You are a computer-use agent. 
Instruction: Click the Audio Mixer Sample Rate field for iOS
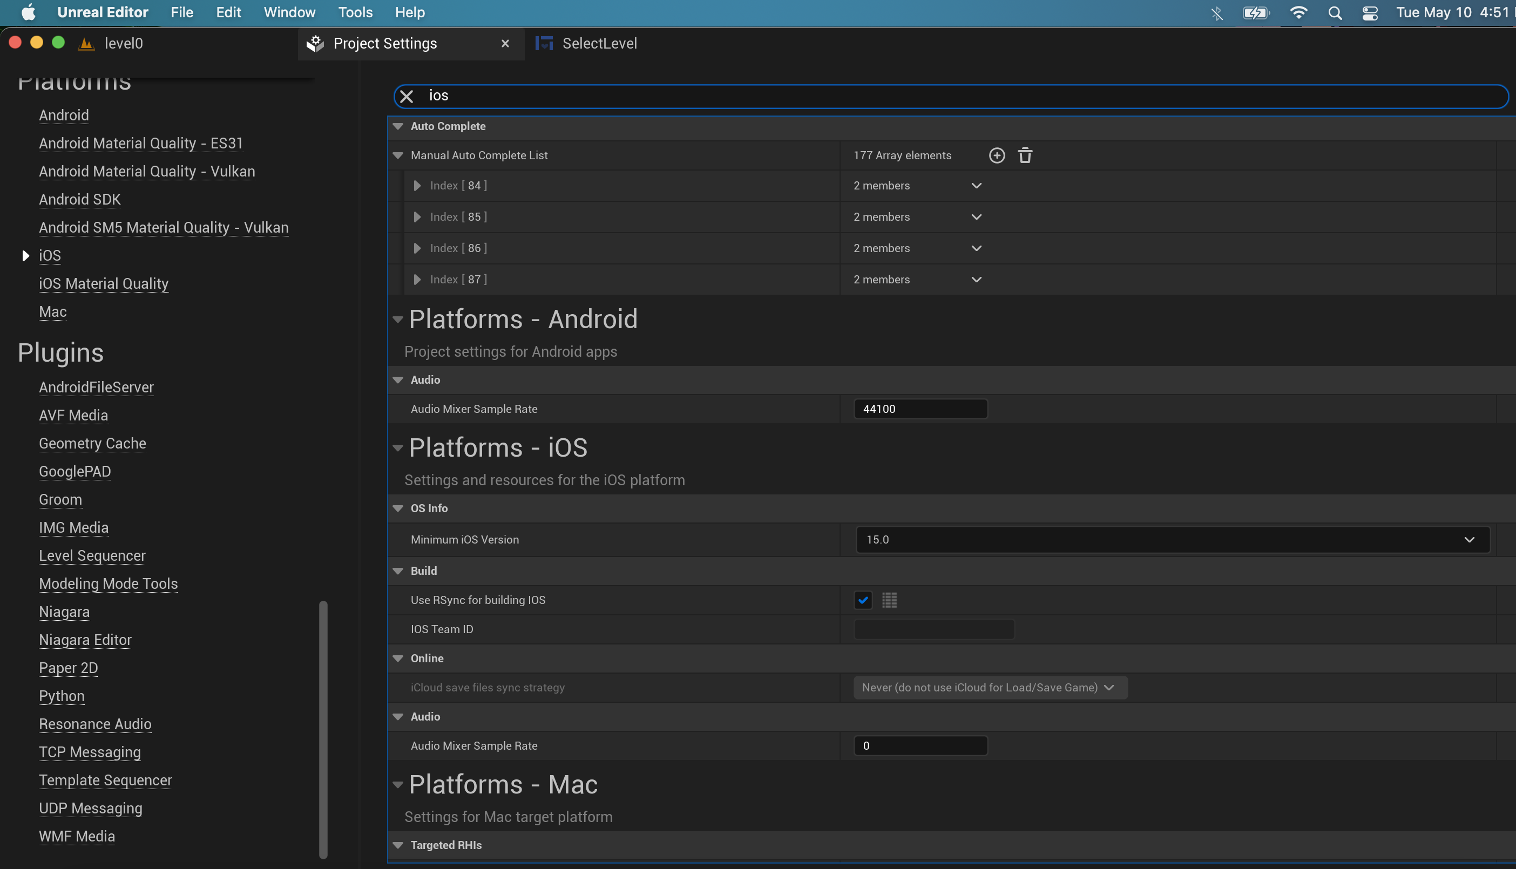pos(921,745)
